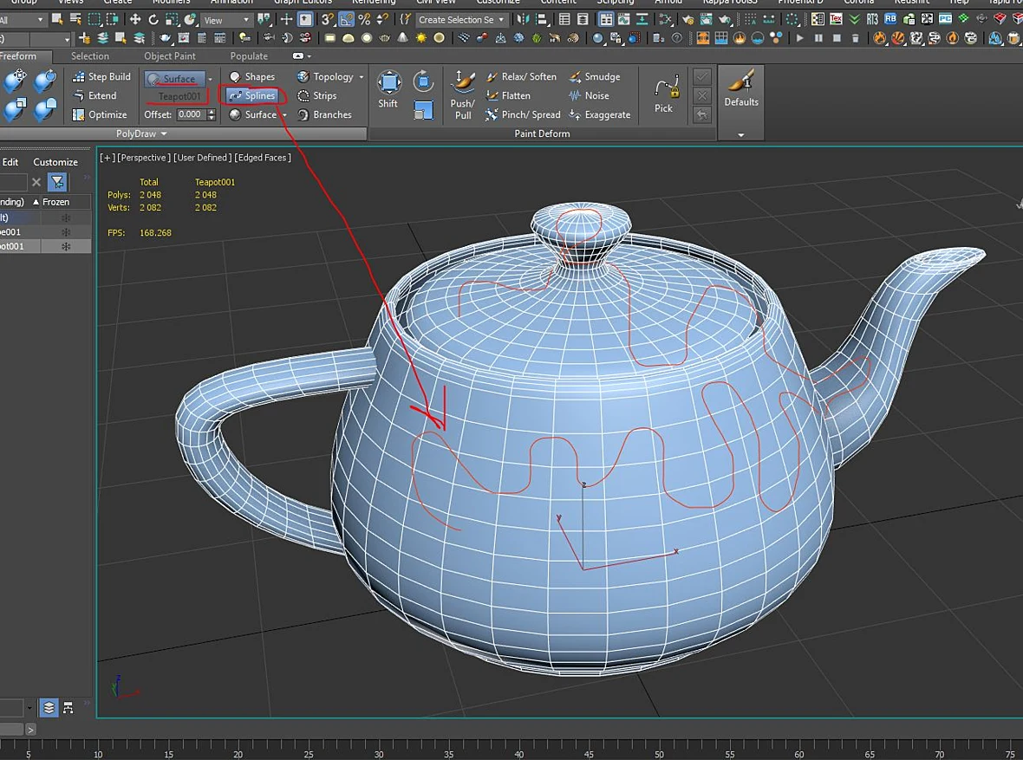Toggle the Percent Snap button
This screenshot has height=760, width=1023.
(364, 19)
